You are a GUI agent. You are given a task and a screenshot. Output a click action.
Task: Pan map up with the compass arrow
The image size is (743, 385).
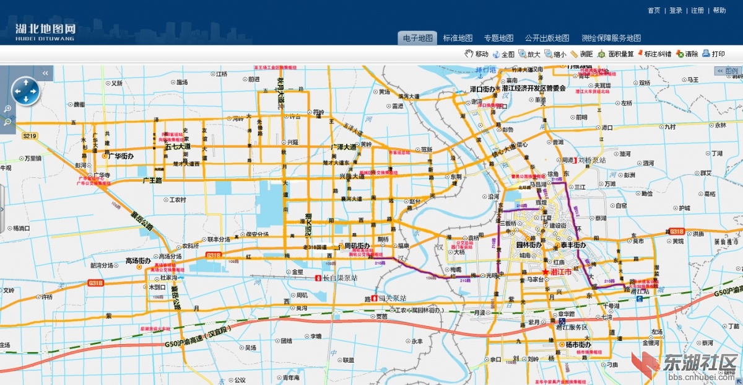(x=25, y=82)
